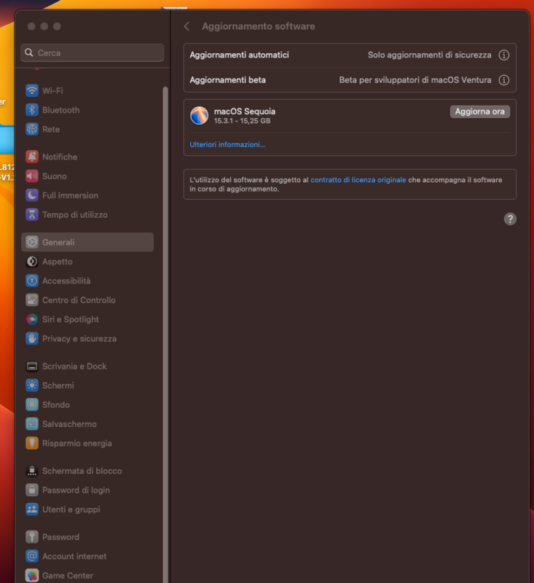Select the Bluetooth icon in sidebar
This screenshot has height=583, width=534.
[x=32, y=110]
